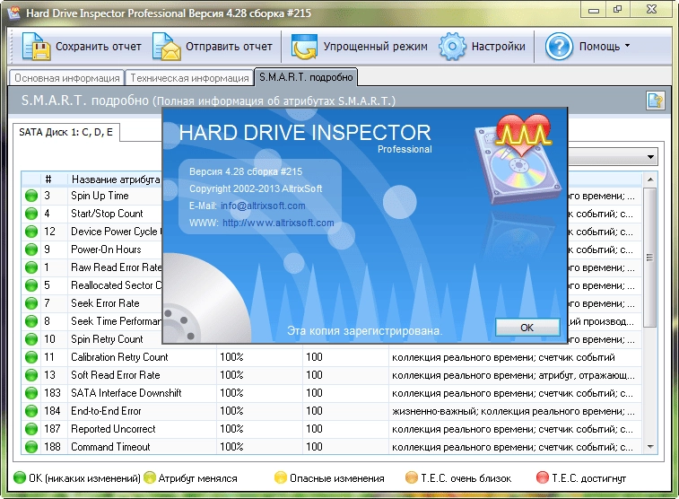The width and height of the screenshot is (679, 499).
Task: Click the Simplified mode arrow icon
Action: pyautogui.click(x=304, y=47)
